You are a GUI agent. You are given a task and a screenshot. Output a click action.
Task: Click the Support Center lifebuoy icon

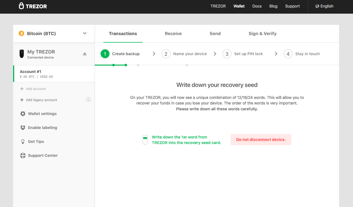pos(23,155)
